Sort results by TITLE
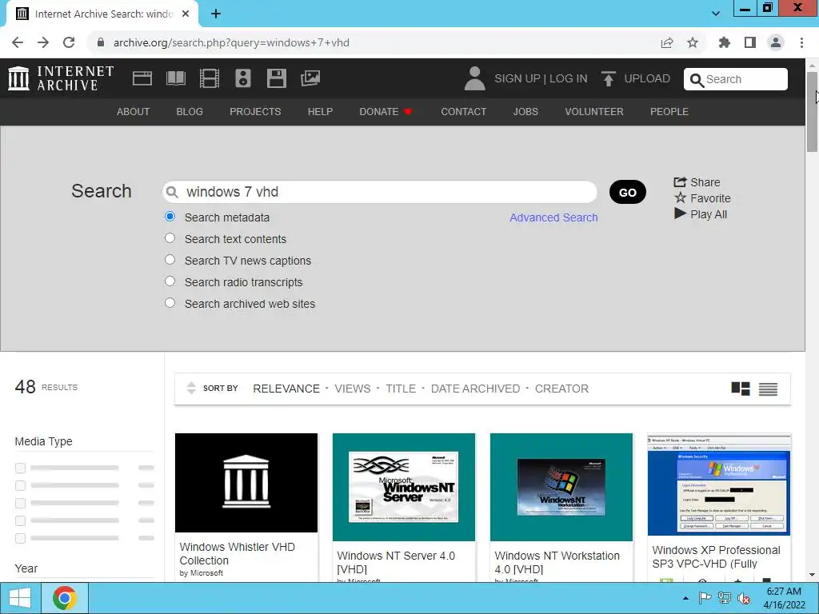Screen dimensions: 819x614 [401, 389]
